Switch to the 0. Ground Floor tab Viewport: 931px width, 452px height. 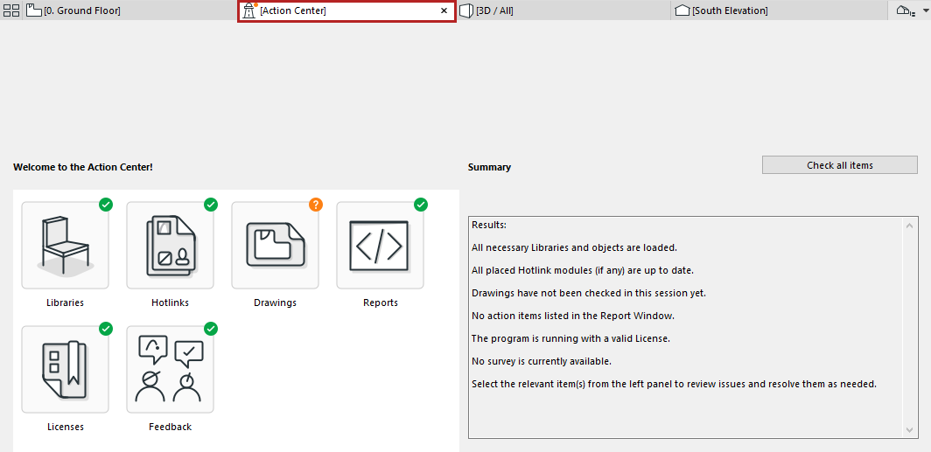coord(130,10)
